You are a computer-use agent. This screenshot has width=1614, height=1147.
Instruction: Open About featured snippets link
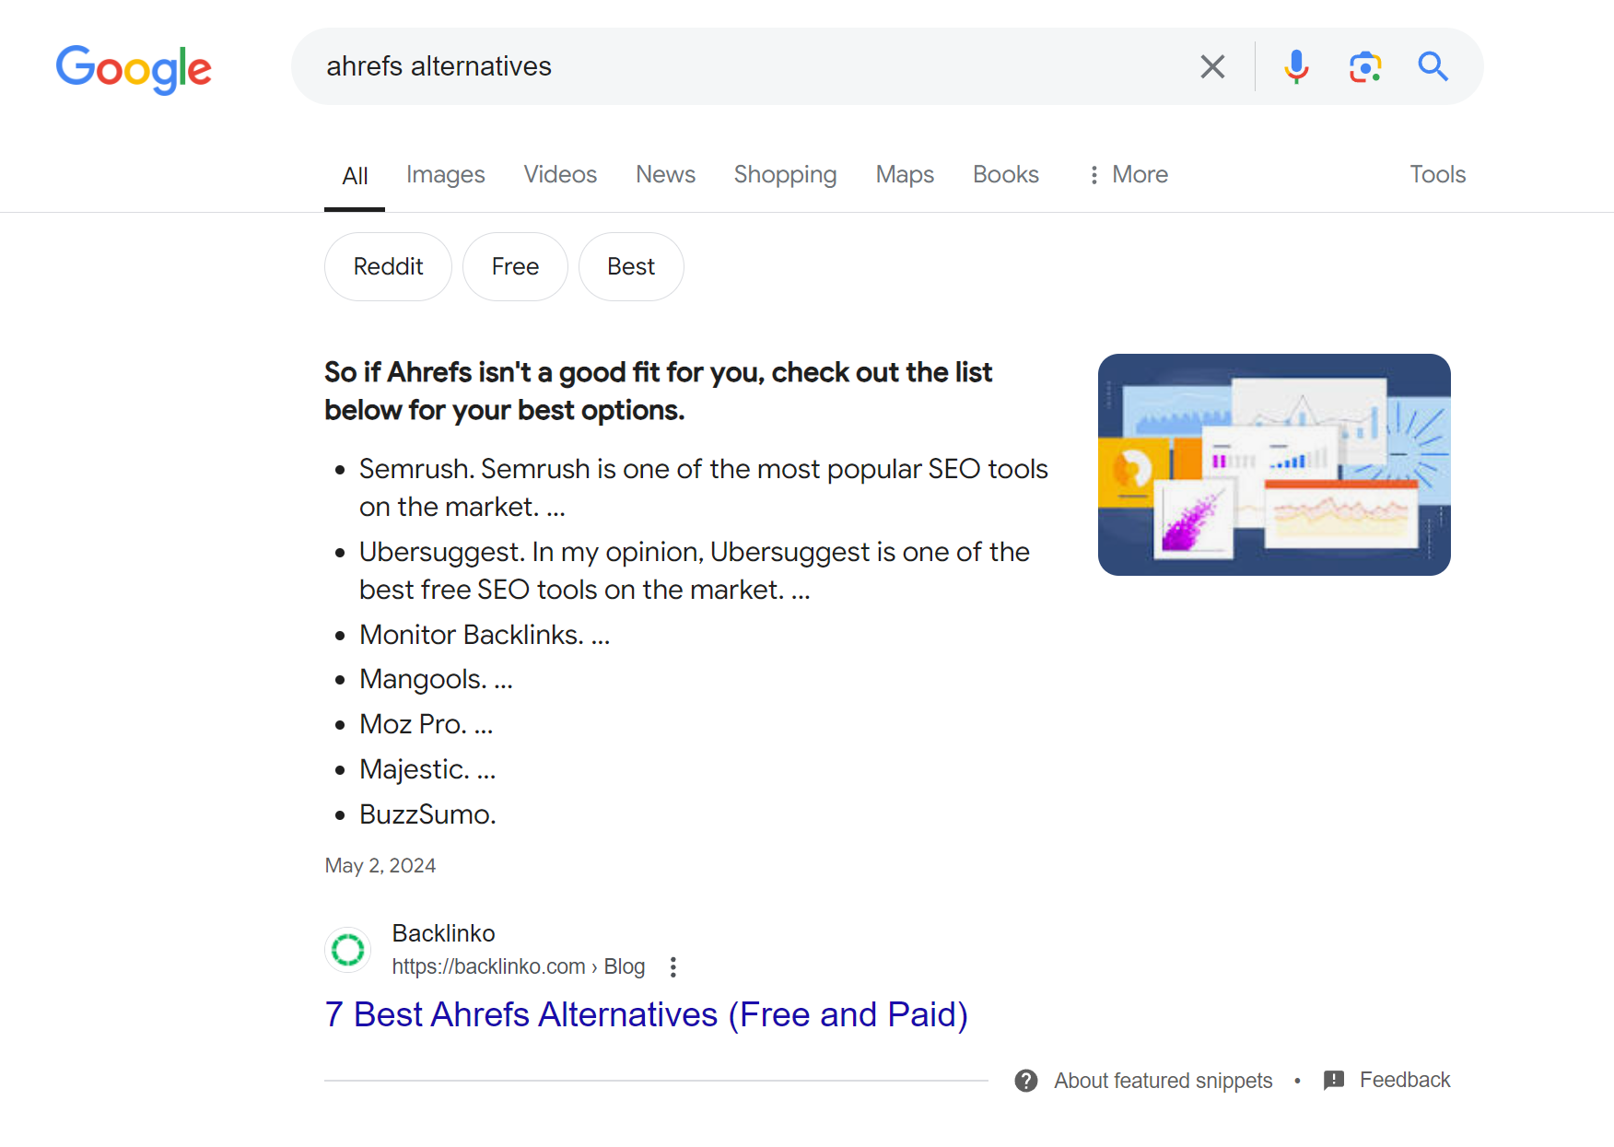click(1163, 1081)
